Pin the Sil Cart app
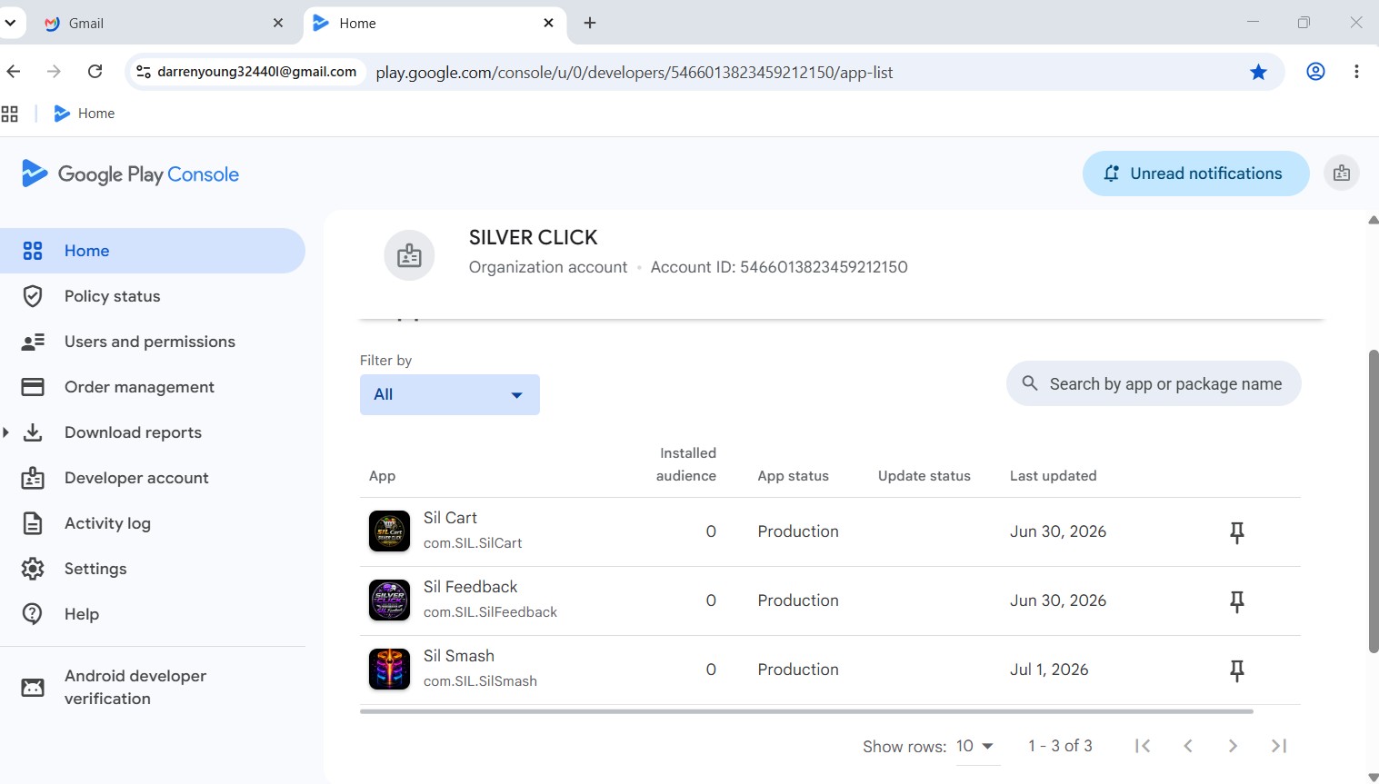The height and width of the screenshot is (784, 1379). (x=1237, y=532)
